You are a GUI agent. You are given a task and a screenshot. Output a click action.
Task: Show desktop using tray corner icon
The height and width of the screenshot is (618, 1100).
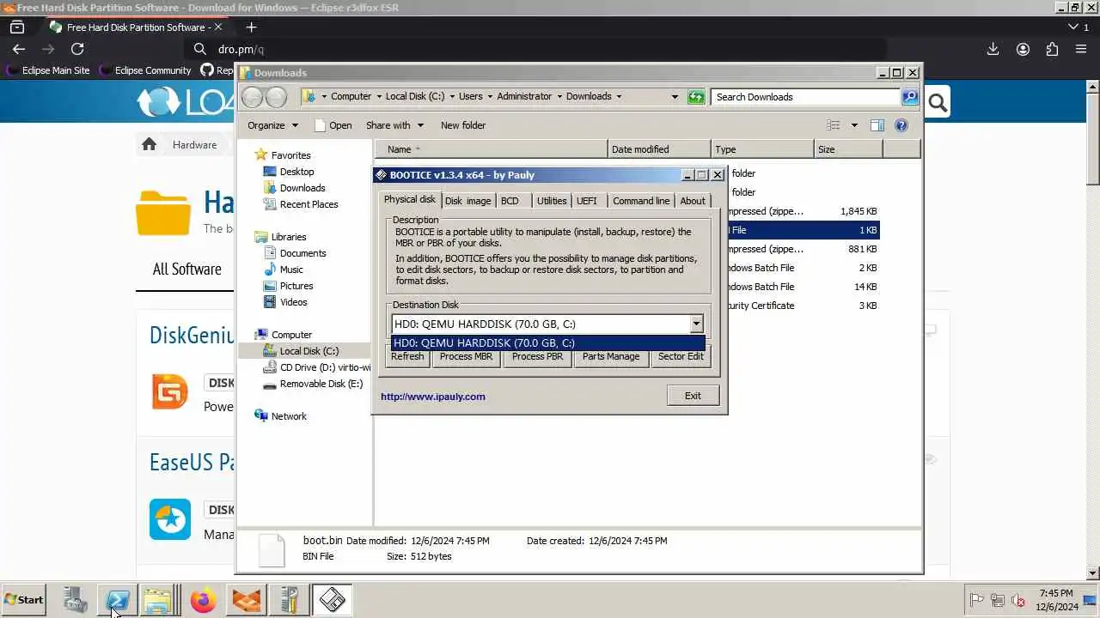(x=1090, y=601)
